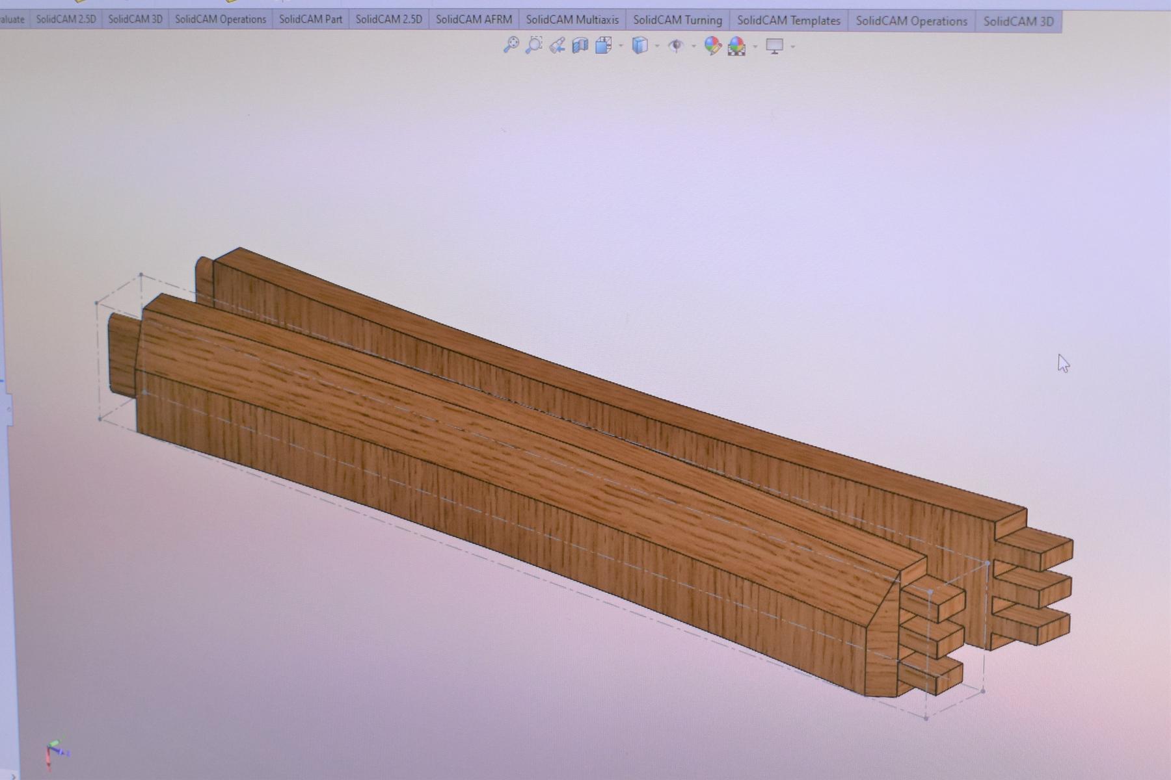Select the rightmost SolidCAM 3D tab
This screenshot has width=1171, height=780.
[1018, 21]
